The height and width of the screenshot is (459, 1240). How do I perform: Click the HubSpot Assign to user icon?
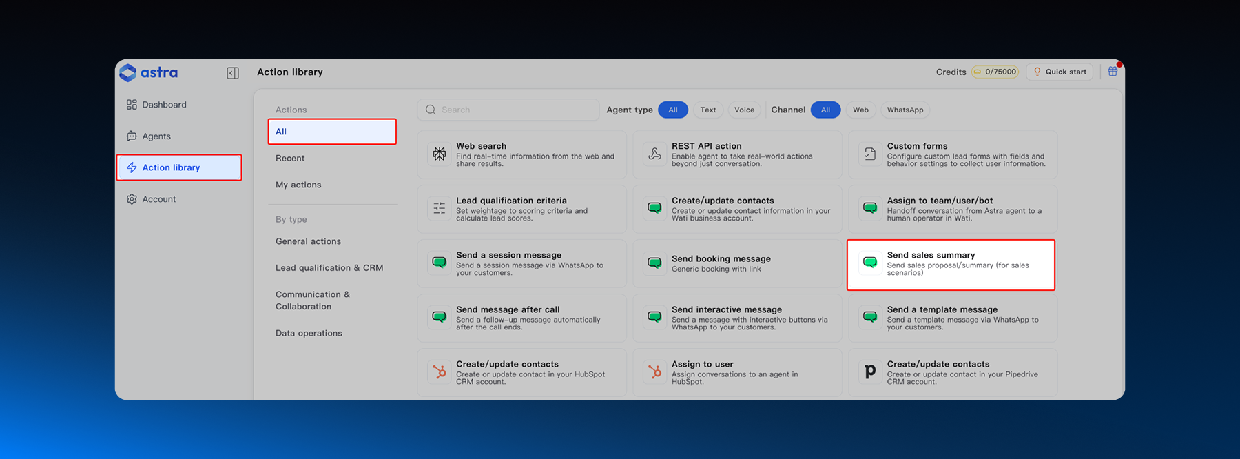tap(655, 372)
